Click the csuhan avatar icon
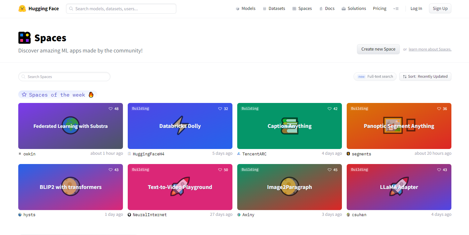 348,215
